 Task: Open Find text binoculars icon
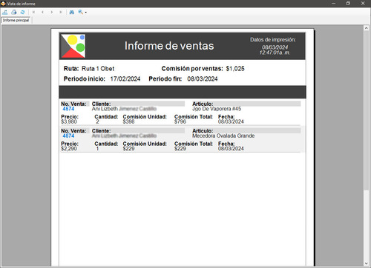[72, 12]
